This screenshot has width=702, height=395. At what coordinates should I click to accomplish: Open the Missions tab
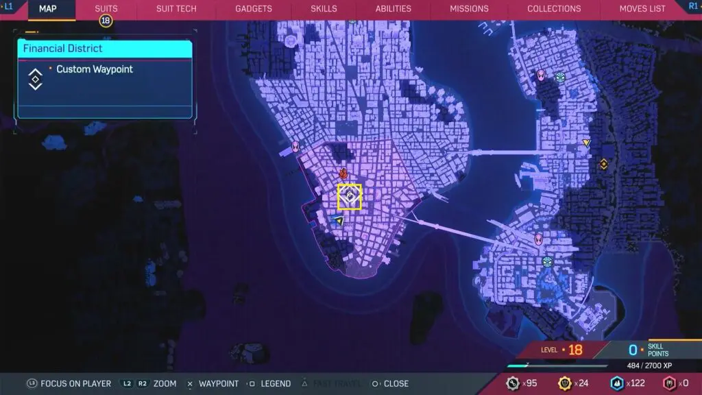coord(469,9)
